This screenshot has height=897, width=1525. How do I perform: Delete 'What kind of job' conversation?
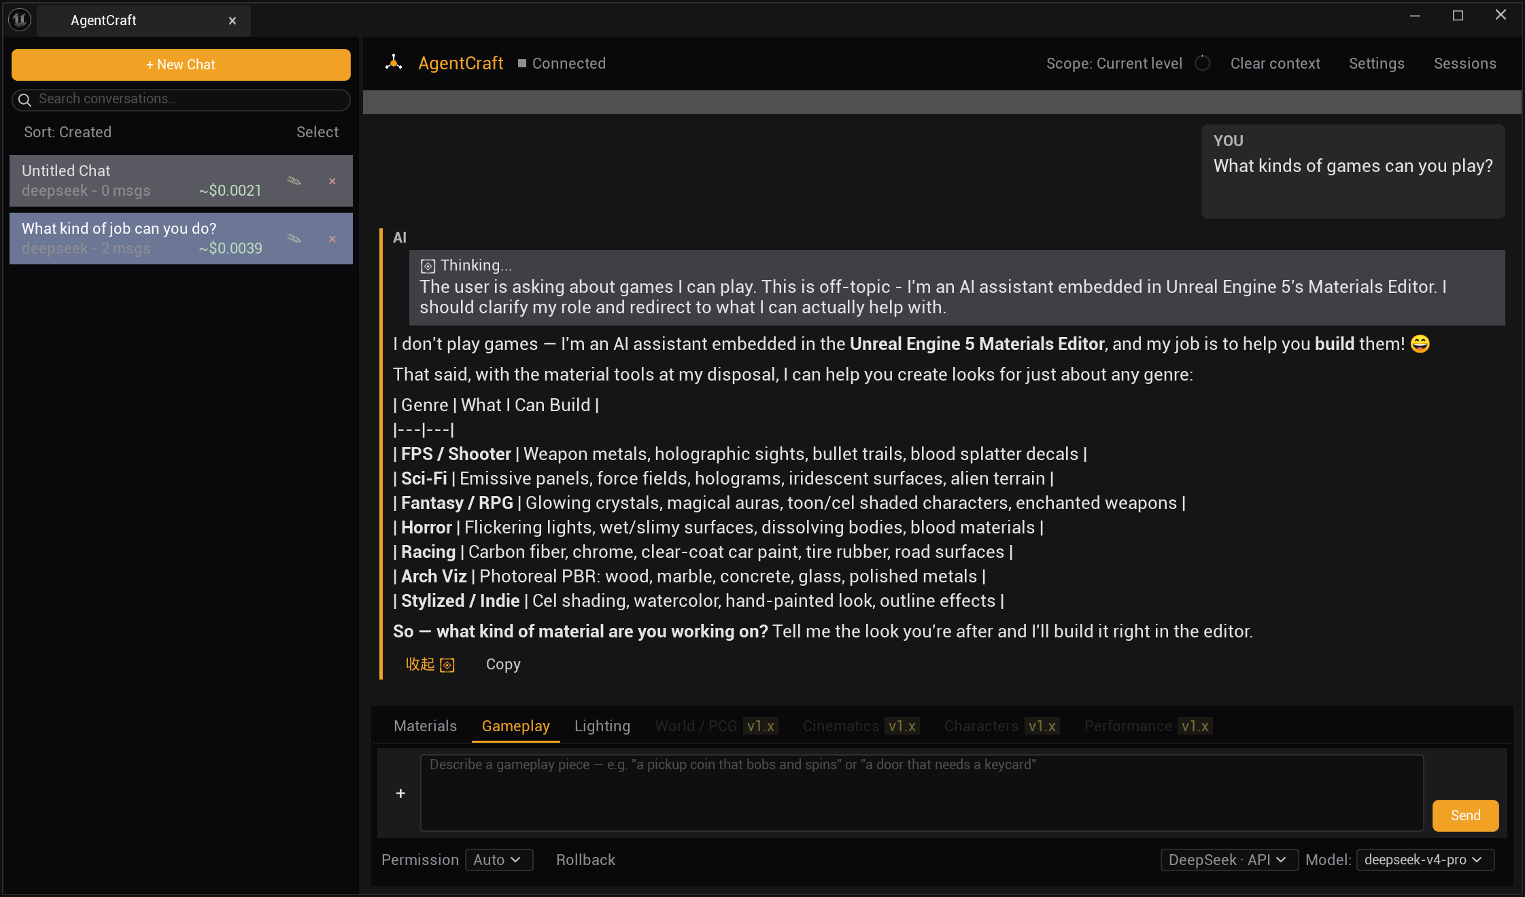332,239
